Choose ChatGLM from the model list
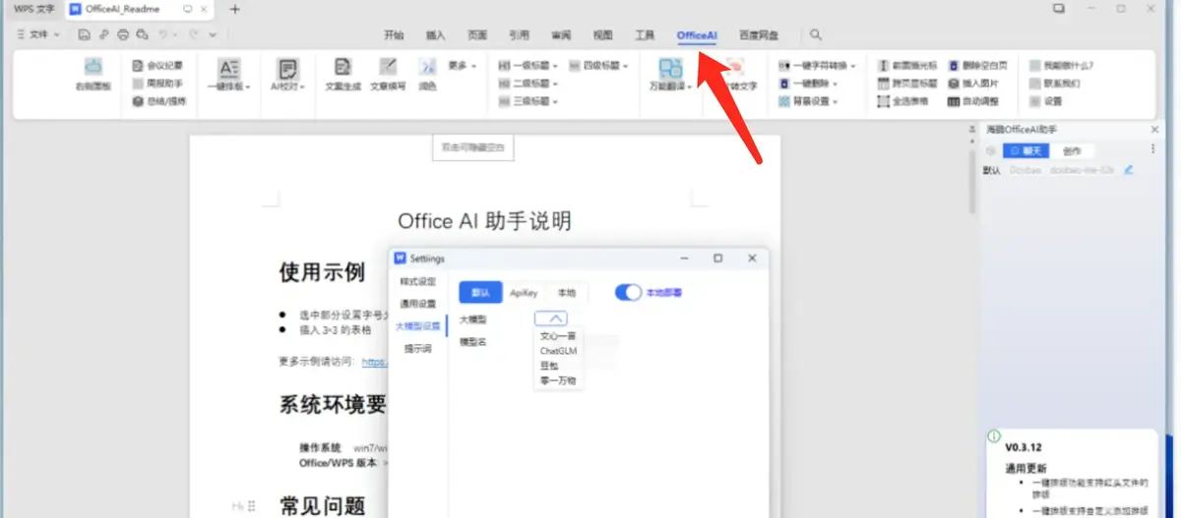This screenshot has width=1181, height=518. click(x=558, y=351)
